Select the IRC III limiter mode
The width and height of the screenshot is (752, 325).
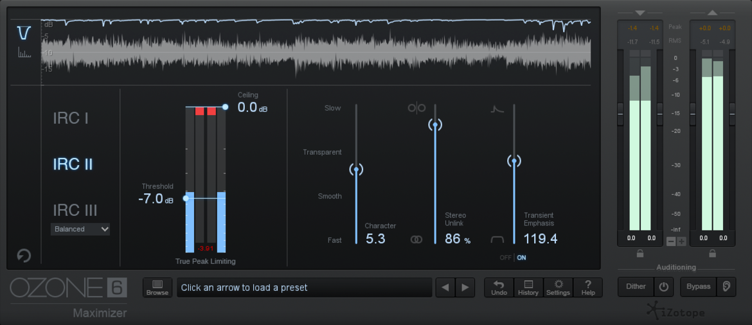(x=75, y=210)
